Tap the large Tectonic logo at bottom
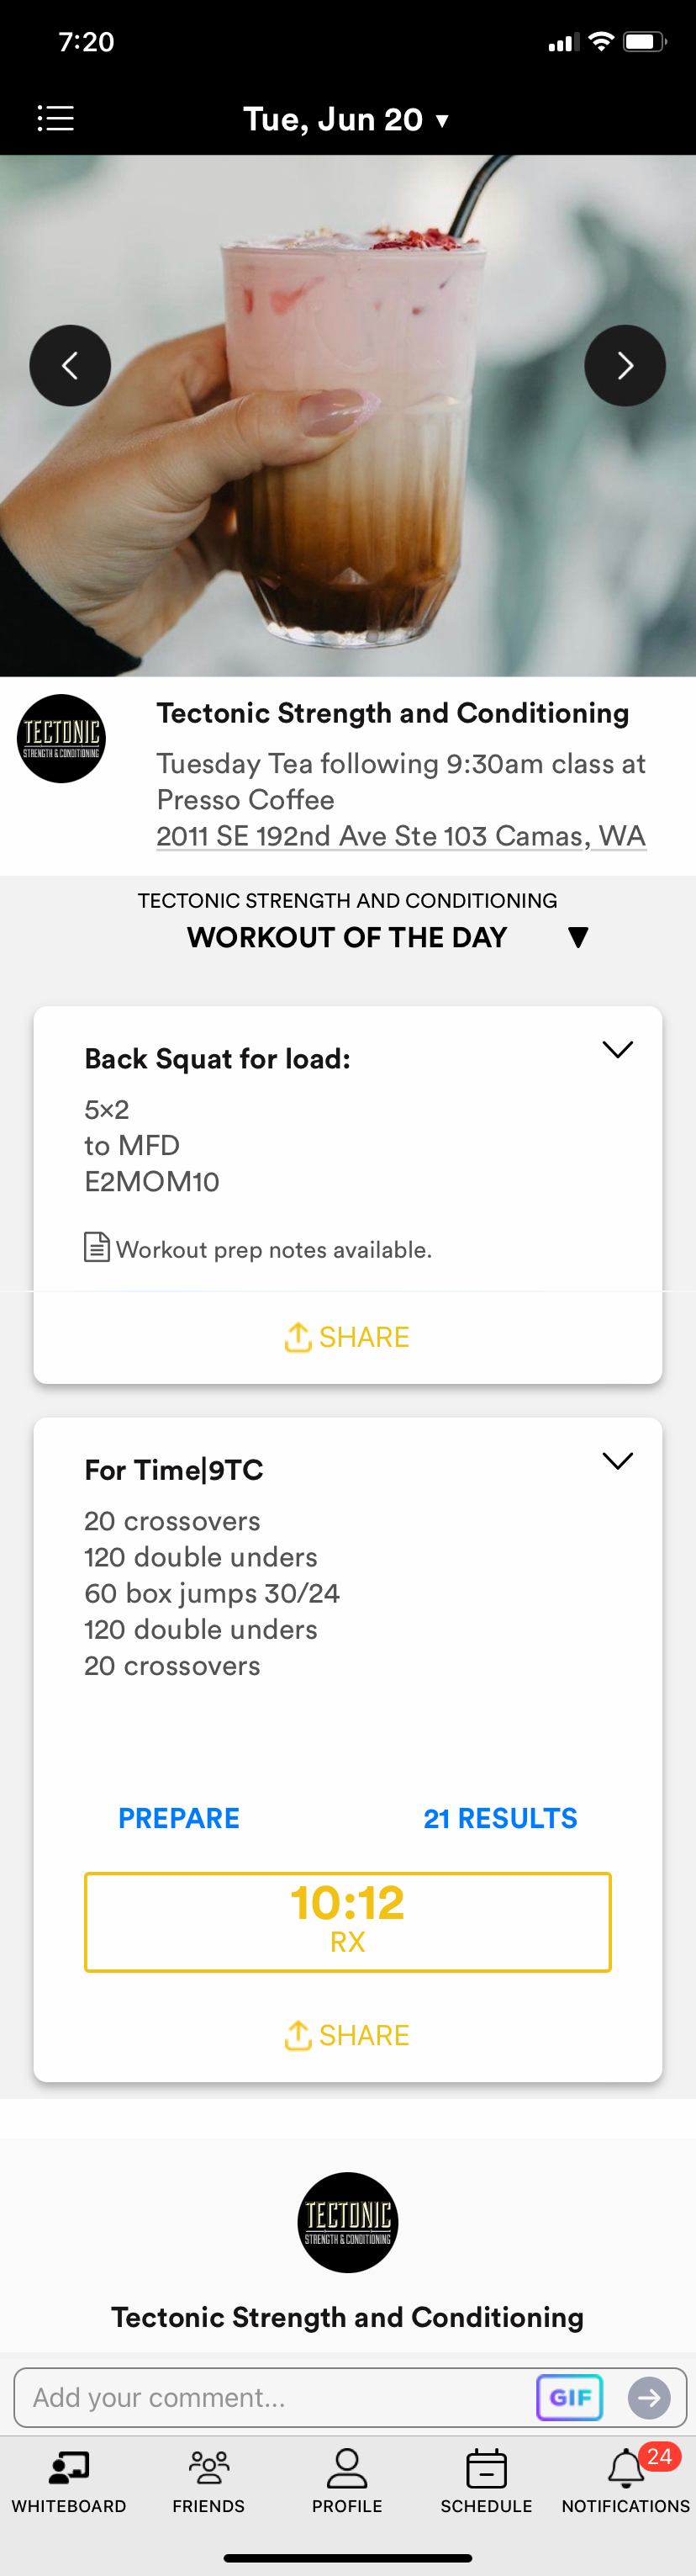Screen dimensions: 696x2576 347,2222
